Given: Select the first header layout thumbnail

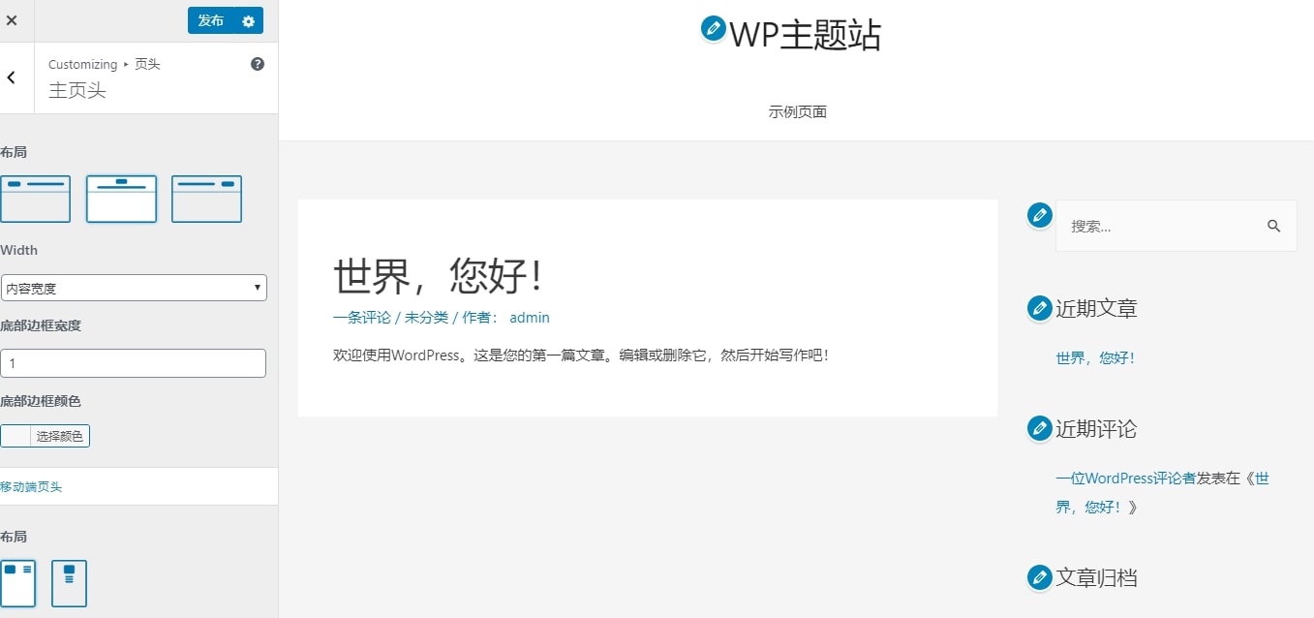Looking at the screenshot, I should point(36,199).
